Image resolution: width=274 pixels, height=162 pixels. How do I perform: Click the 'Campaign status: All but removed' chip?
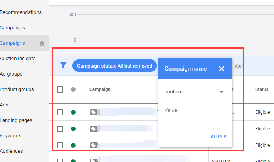[114, 66]
